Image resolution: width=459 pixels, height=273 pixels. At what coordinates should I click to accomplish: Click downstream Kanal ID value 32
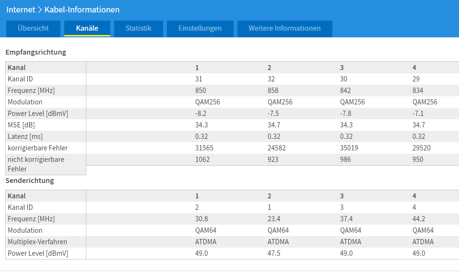point(271,79)
